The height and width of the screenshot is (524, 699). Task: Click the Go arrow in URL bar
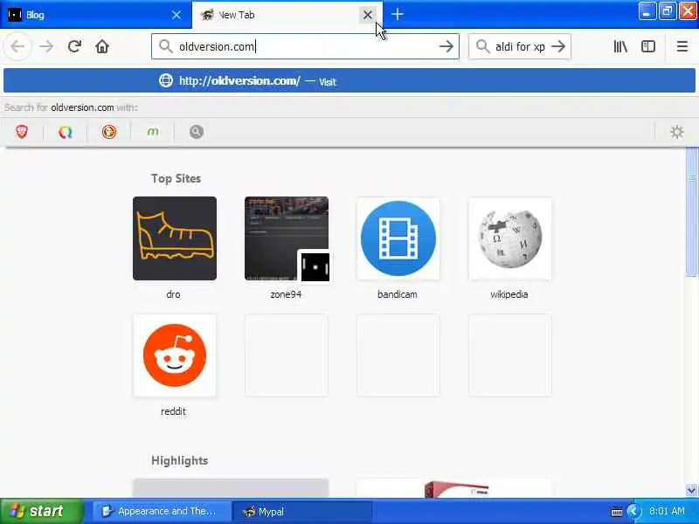point(446,46)
